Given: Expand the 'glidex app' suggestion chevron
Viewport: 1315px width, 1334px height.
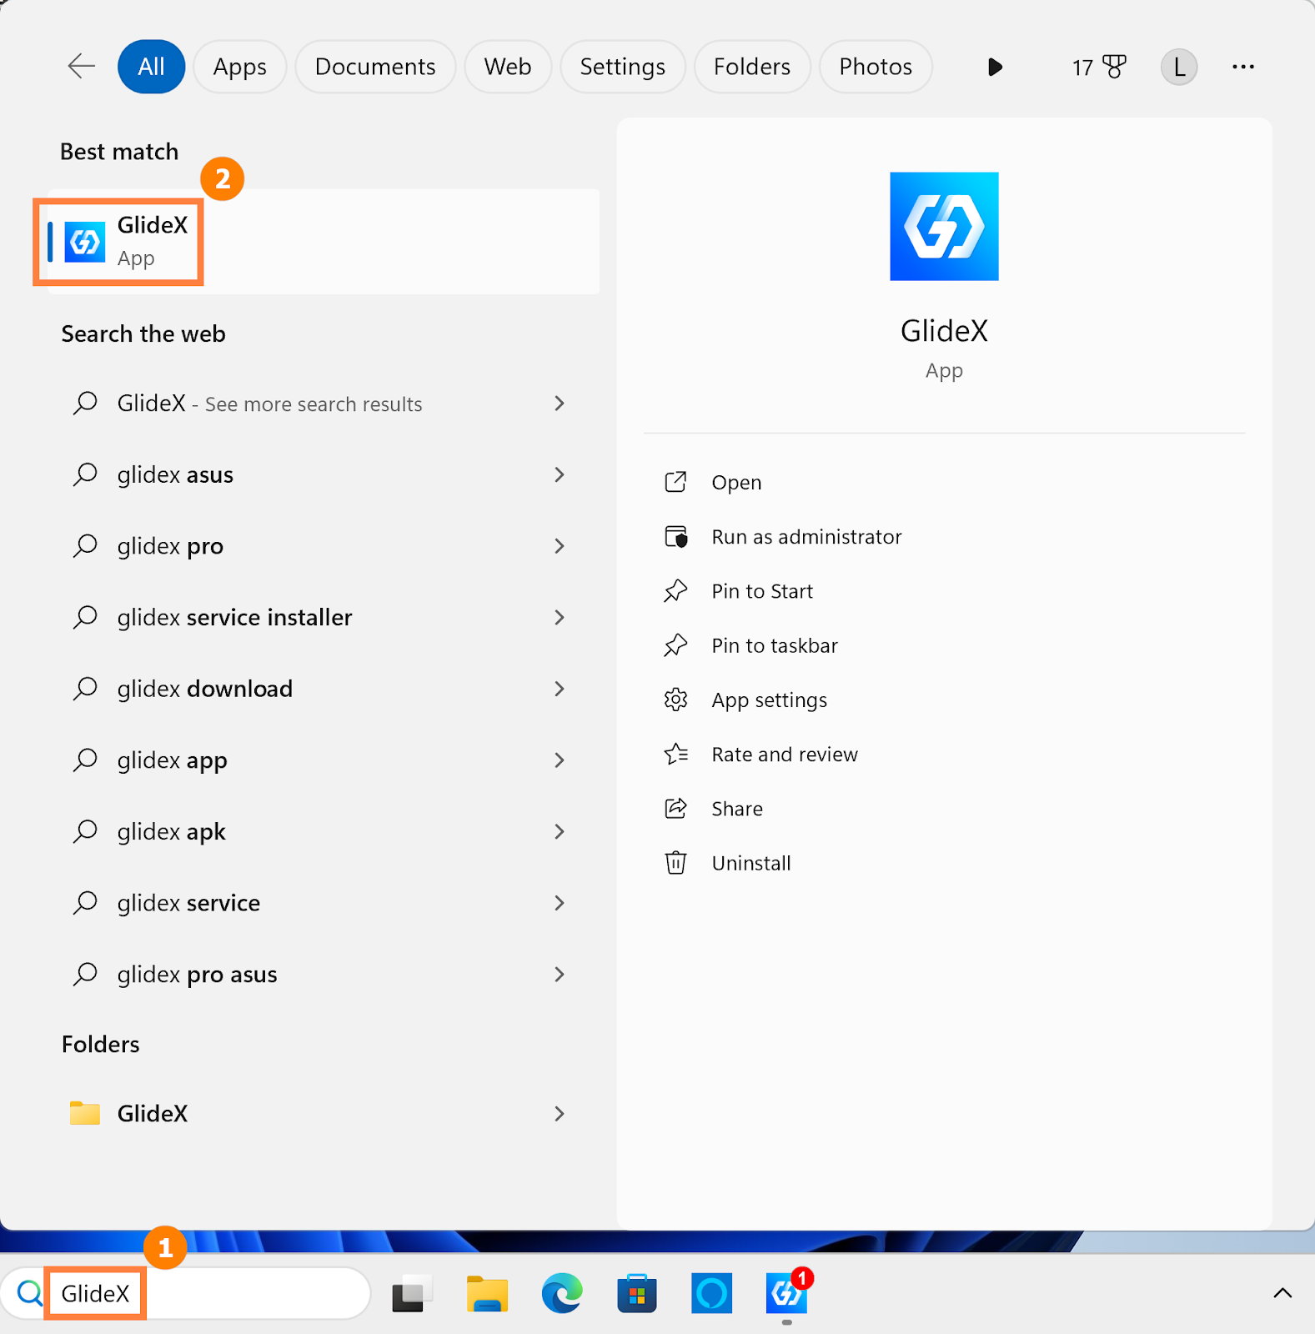Looking at the screenshot, I should pos(560,760).
